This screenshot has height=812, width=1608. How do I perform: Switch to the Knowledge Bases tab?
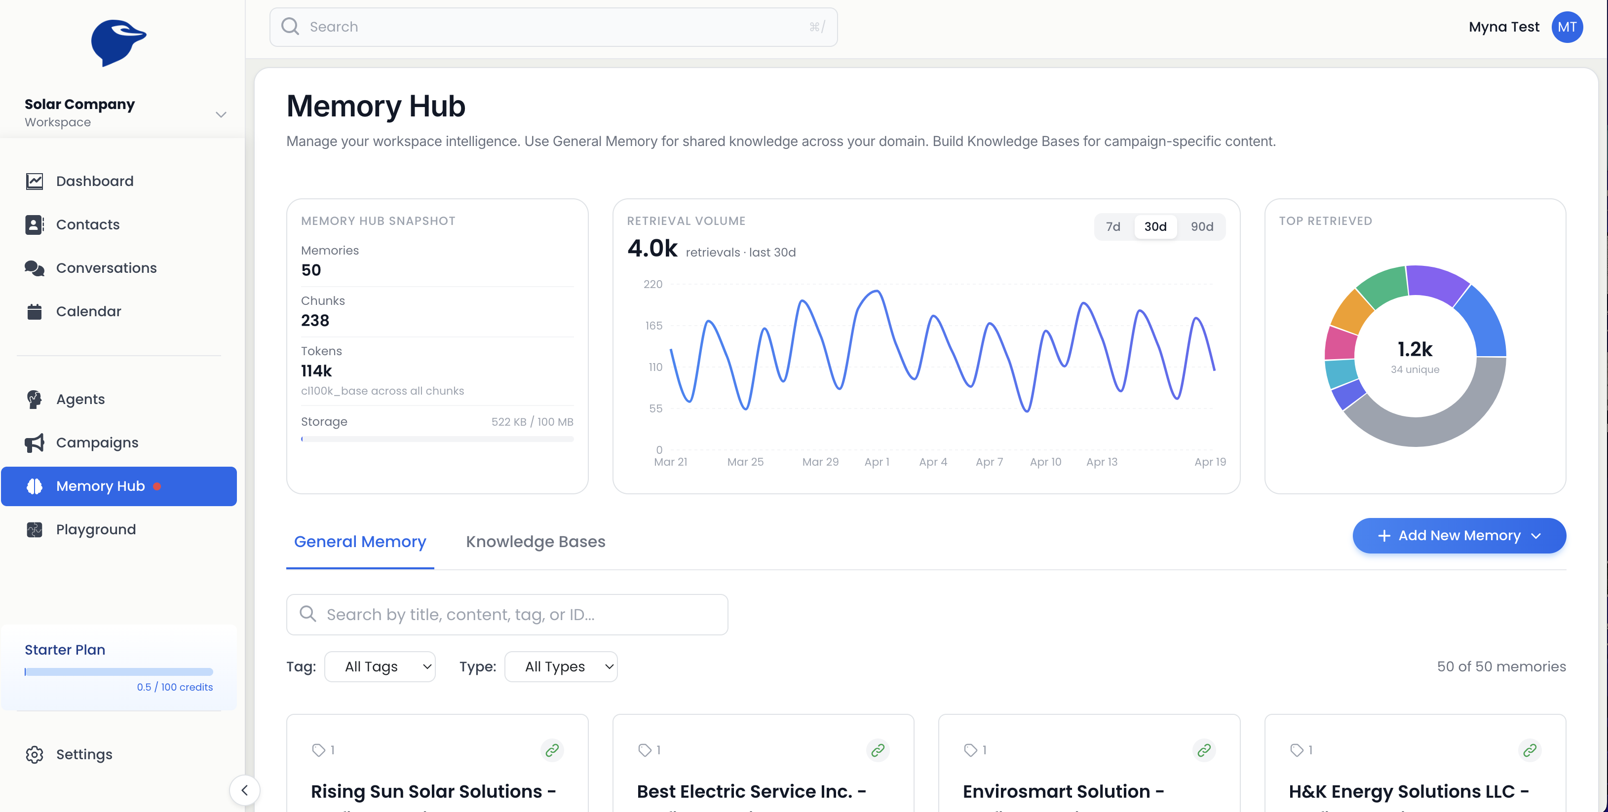click(535, 542)
